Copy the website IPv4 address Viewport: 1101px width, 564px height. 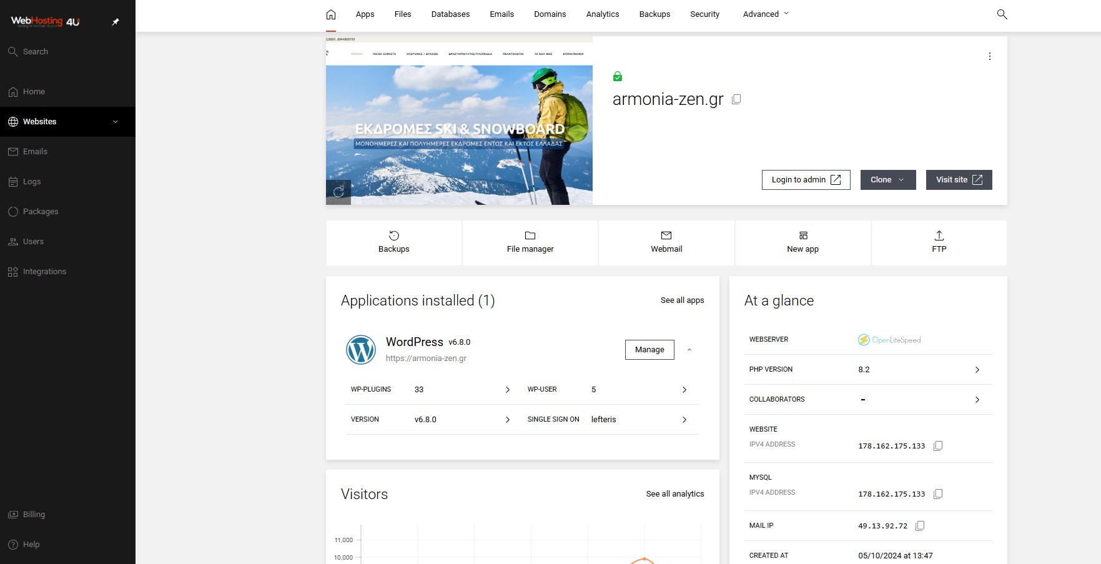tap(939, 446)
